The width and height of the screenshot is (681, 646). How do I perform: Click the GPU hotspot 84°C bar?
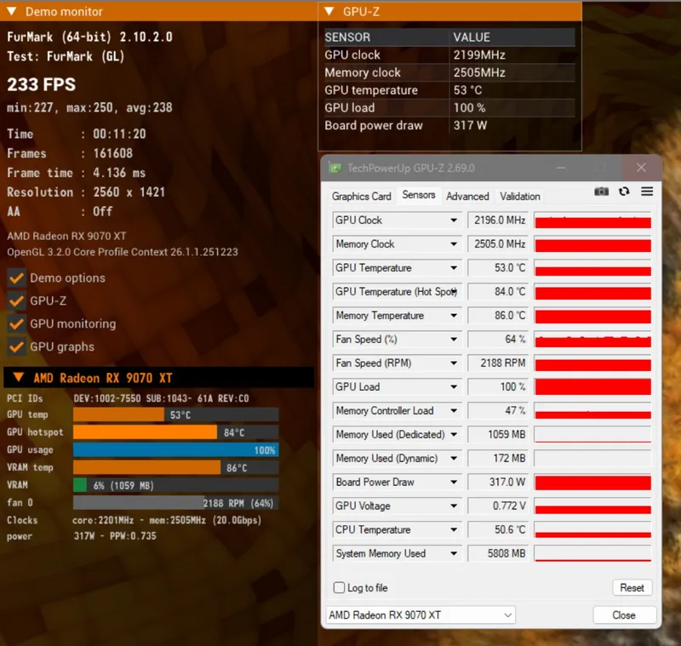pyautogui.click(x=176, y=432)
